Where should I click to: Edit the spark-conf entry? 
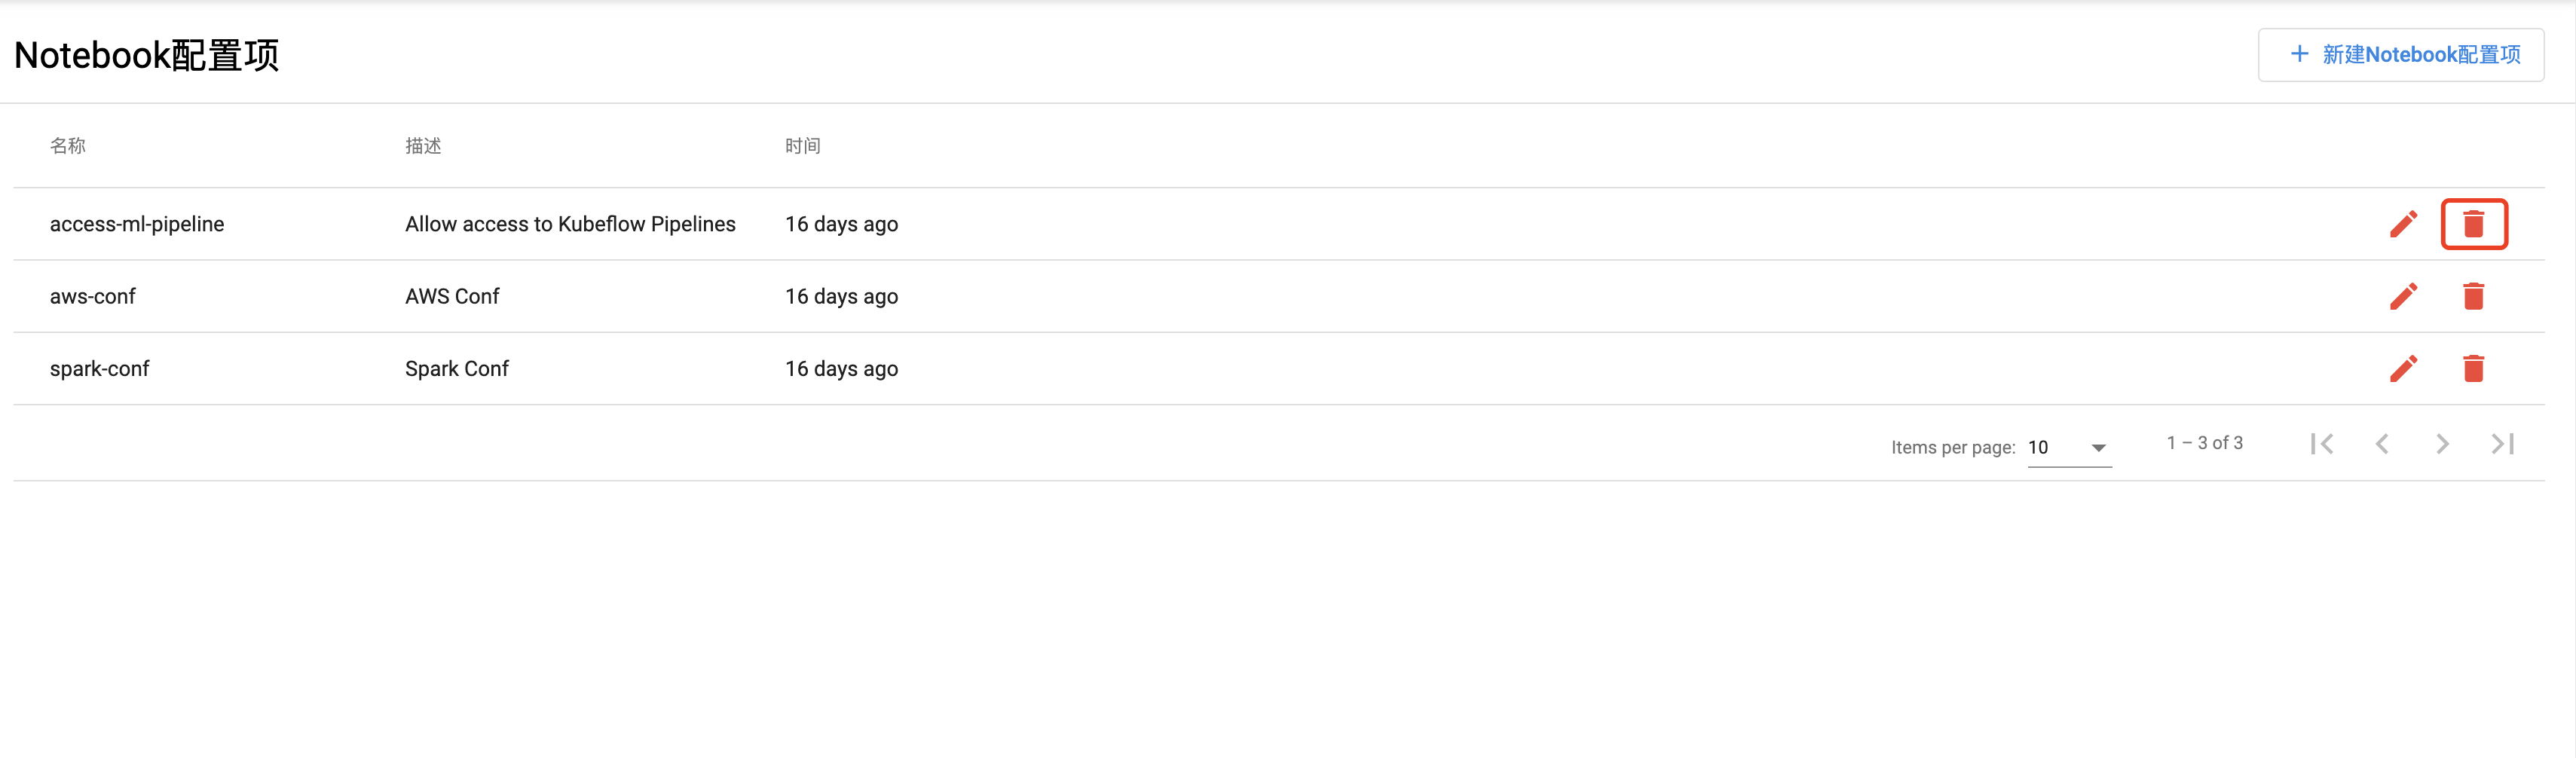[x=2403, y=368]
